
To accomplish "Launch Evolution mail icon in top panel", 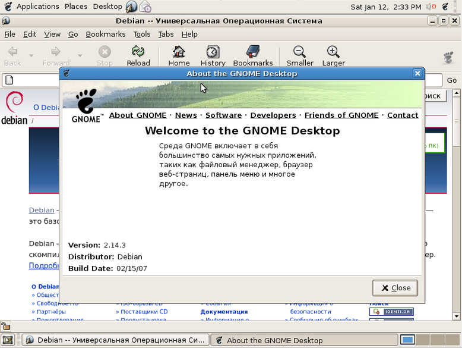I will [x=145, y=7].
